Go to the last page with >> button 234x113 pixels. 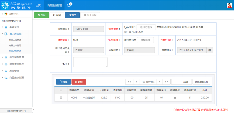(x=167, y=82)
